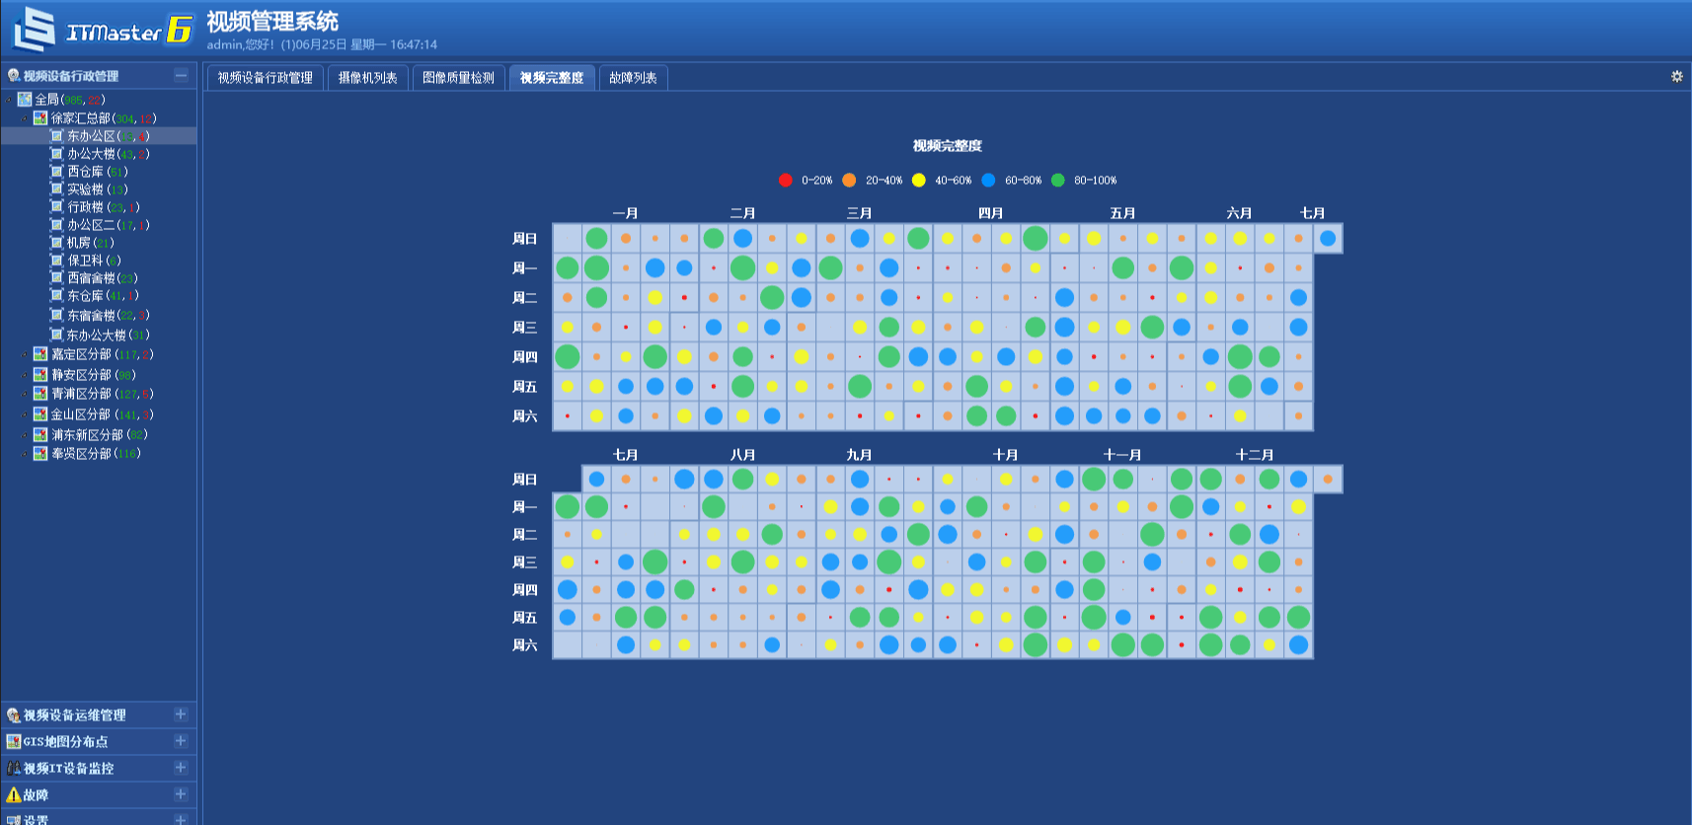Click the yellow warning icon for 故障
The image size is (1692, 825).
14,794
